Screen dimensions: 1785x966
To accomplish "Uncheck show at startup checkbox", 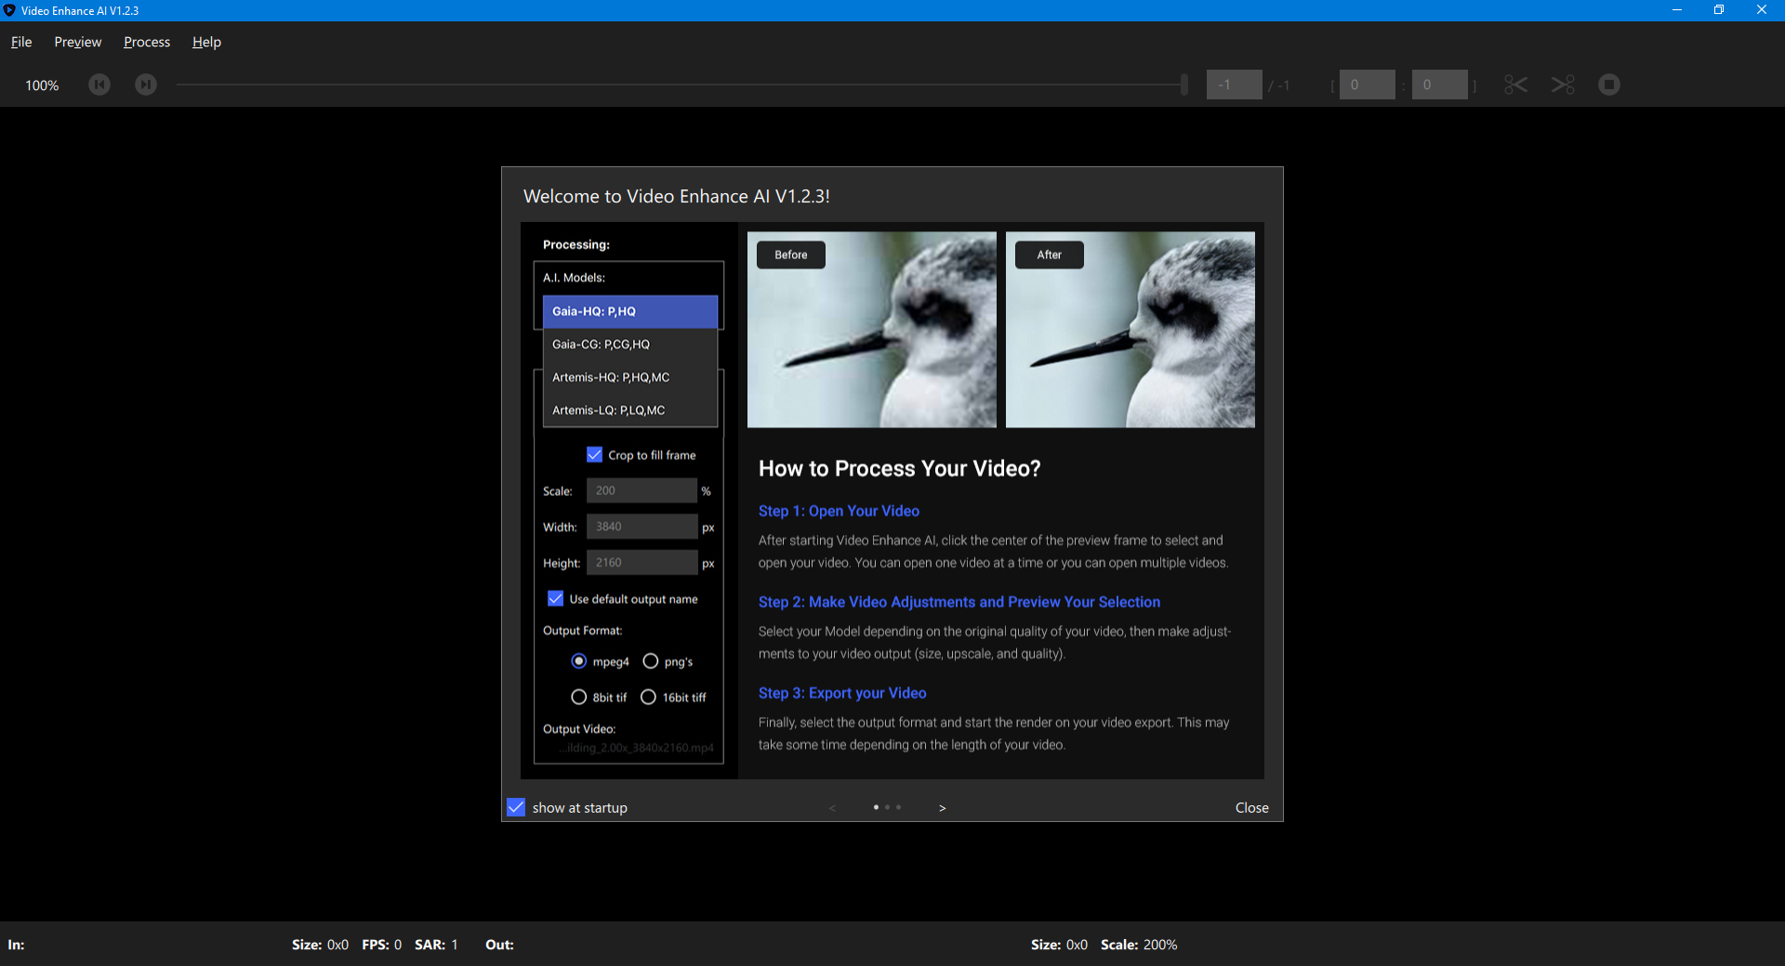I will click(x=516, y=807).
